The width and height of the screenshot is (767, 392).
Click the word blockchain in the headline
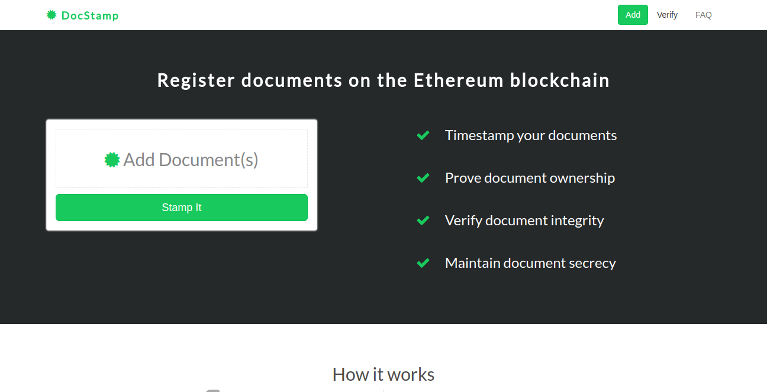click(560, 80)
